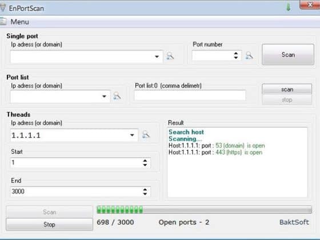
Task: Expand Port list IP address dropdown arrow
Action: point(104,97)
